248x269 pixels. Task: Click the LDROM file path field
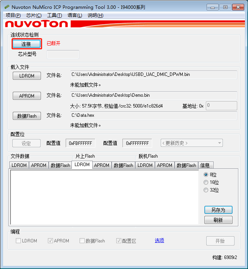[x=154, y=75]
